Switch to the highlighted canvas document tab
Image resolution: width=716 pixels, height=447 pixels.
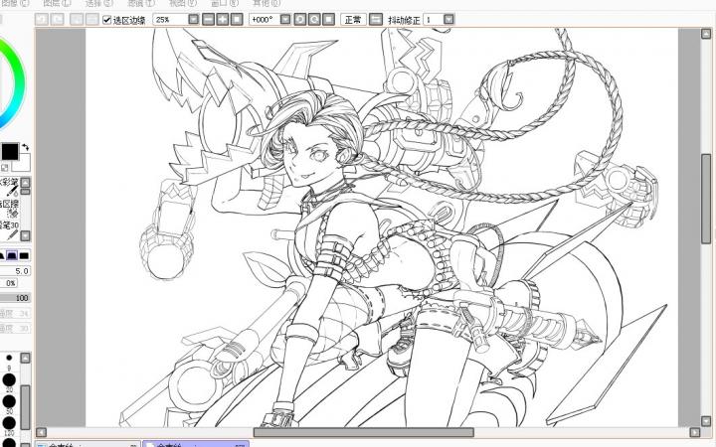pyautogui.click(x=195, y=443)
